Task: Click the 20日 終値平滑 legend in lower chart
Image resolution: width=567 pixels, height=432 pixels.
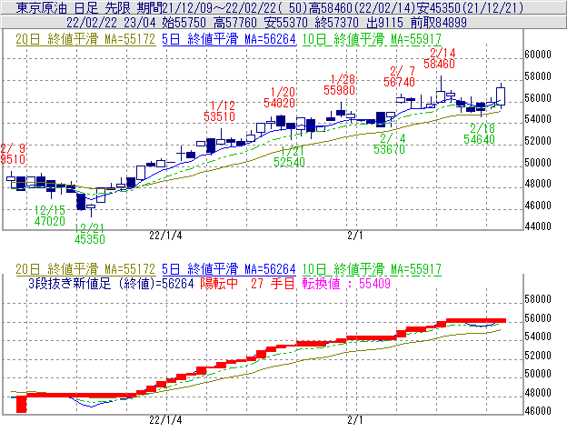Action: point(85,269)
